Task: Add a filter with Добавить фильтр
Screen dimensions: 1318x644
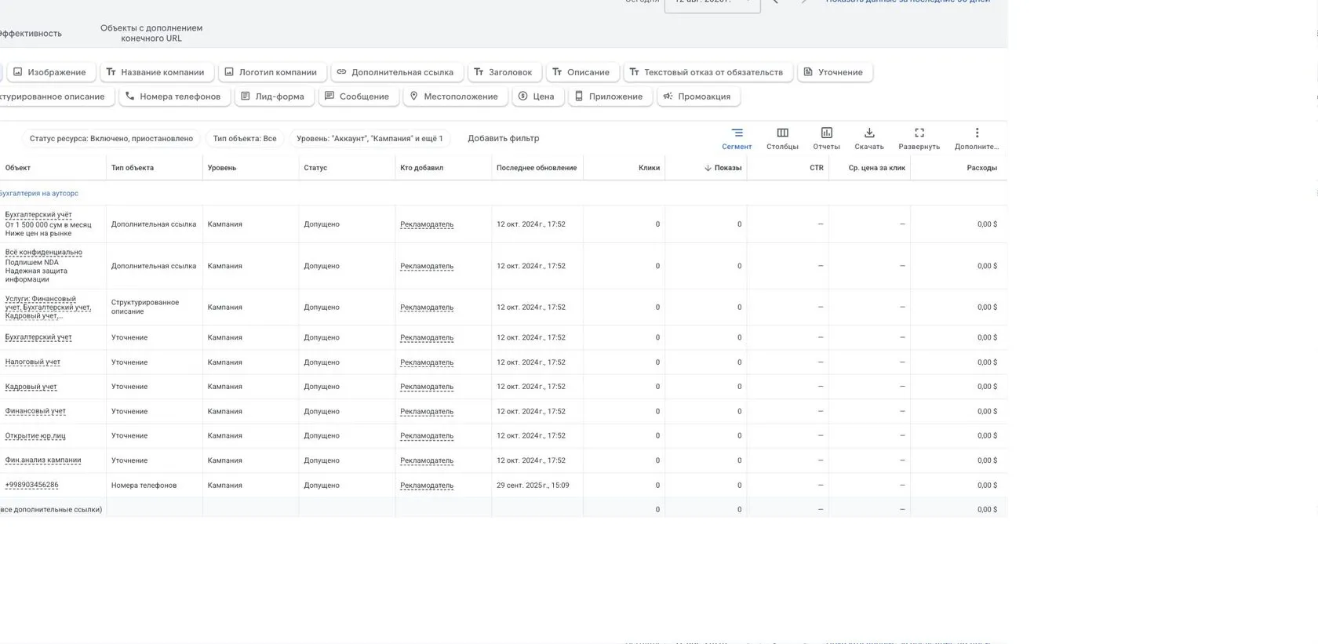Action: (x=504, y=139)
